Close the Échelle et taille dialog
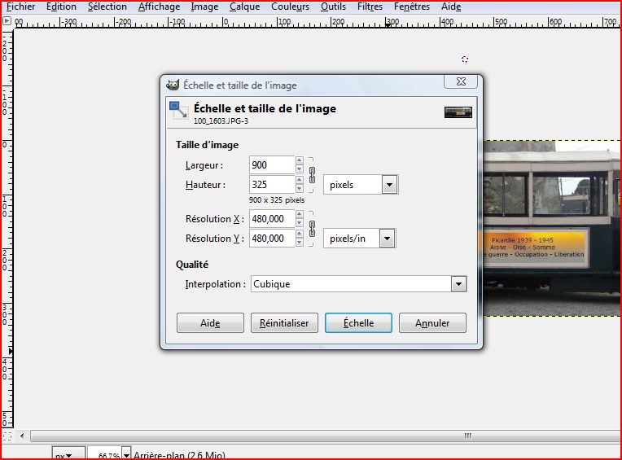 click(x=461, y=81)
